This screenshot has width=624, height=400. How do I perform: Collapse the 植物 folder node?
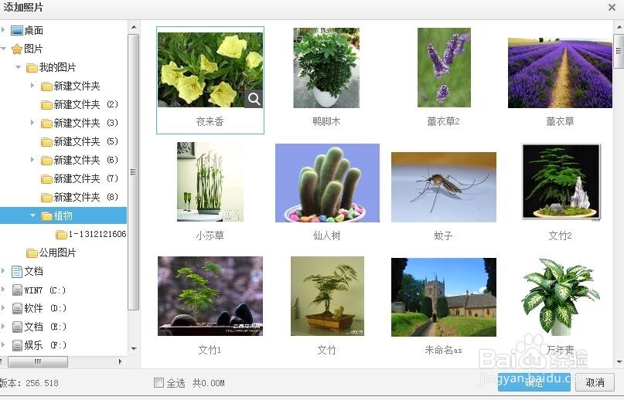point(32,215)
